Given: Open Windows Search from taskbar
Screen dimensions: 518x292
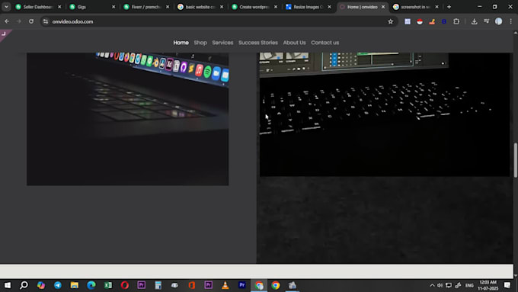Looking at the screenshot, I should pos(24,285).
